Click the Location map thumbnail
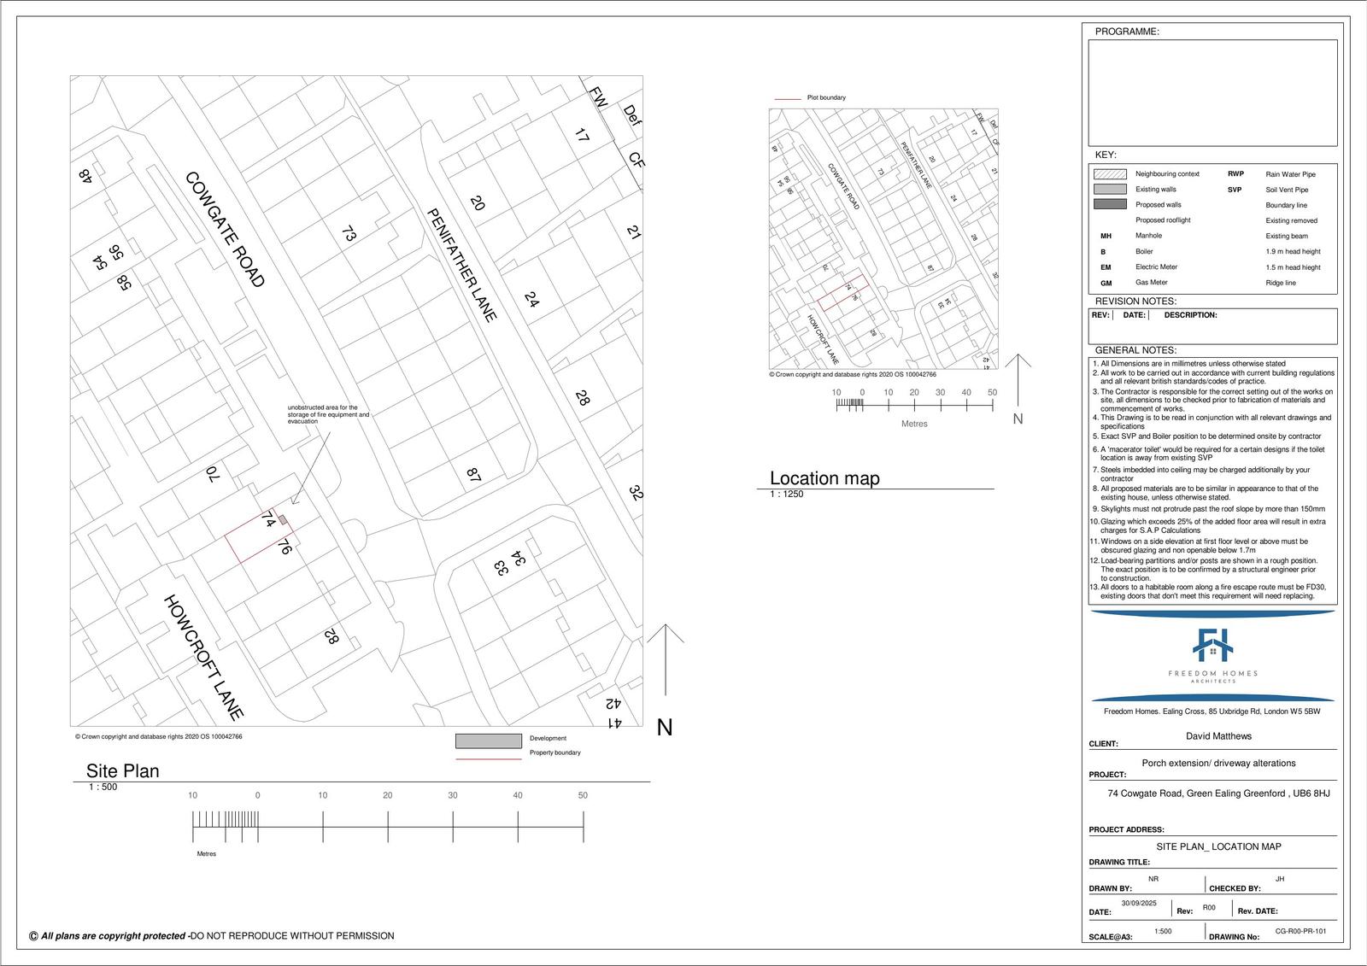Image resolution: width=1367 pixels, height=966 pixels. 883,239
